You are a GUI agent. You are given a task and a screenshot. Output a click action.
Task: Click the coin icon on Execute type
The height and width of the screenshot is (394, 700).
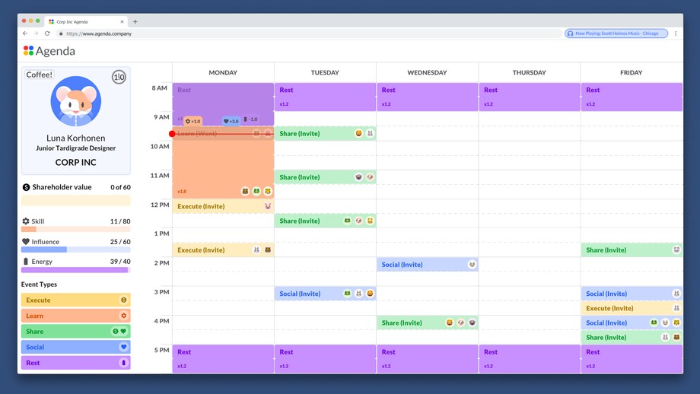coord(124,300)
